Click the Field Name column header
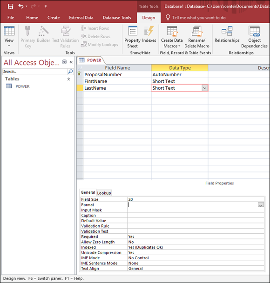Image resolution: width=270 pixels, height=283 pixels. pyautogui.click(x=117, y=68)
